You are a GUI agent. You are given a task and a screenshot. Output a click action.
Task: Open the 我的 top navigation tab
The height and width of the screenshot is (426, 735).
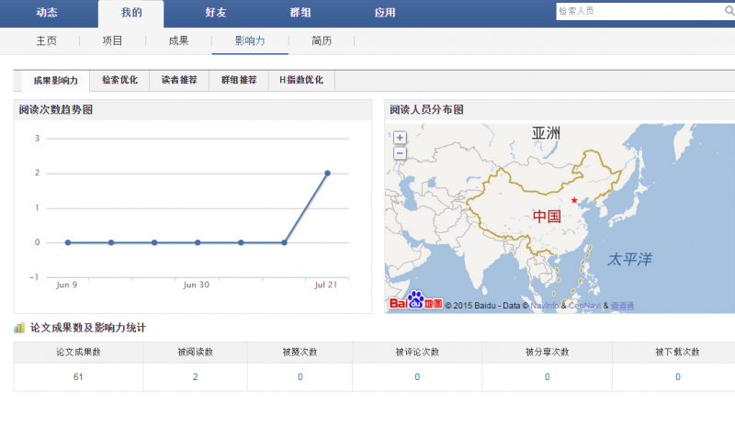(131, 13)
